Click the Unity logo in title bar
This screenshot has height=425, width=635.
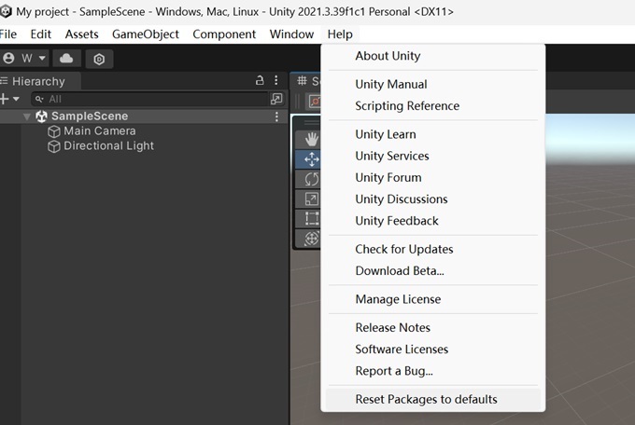coord(6,11)
